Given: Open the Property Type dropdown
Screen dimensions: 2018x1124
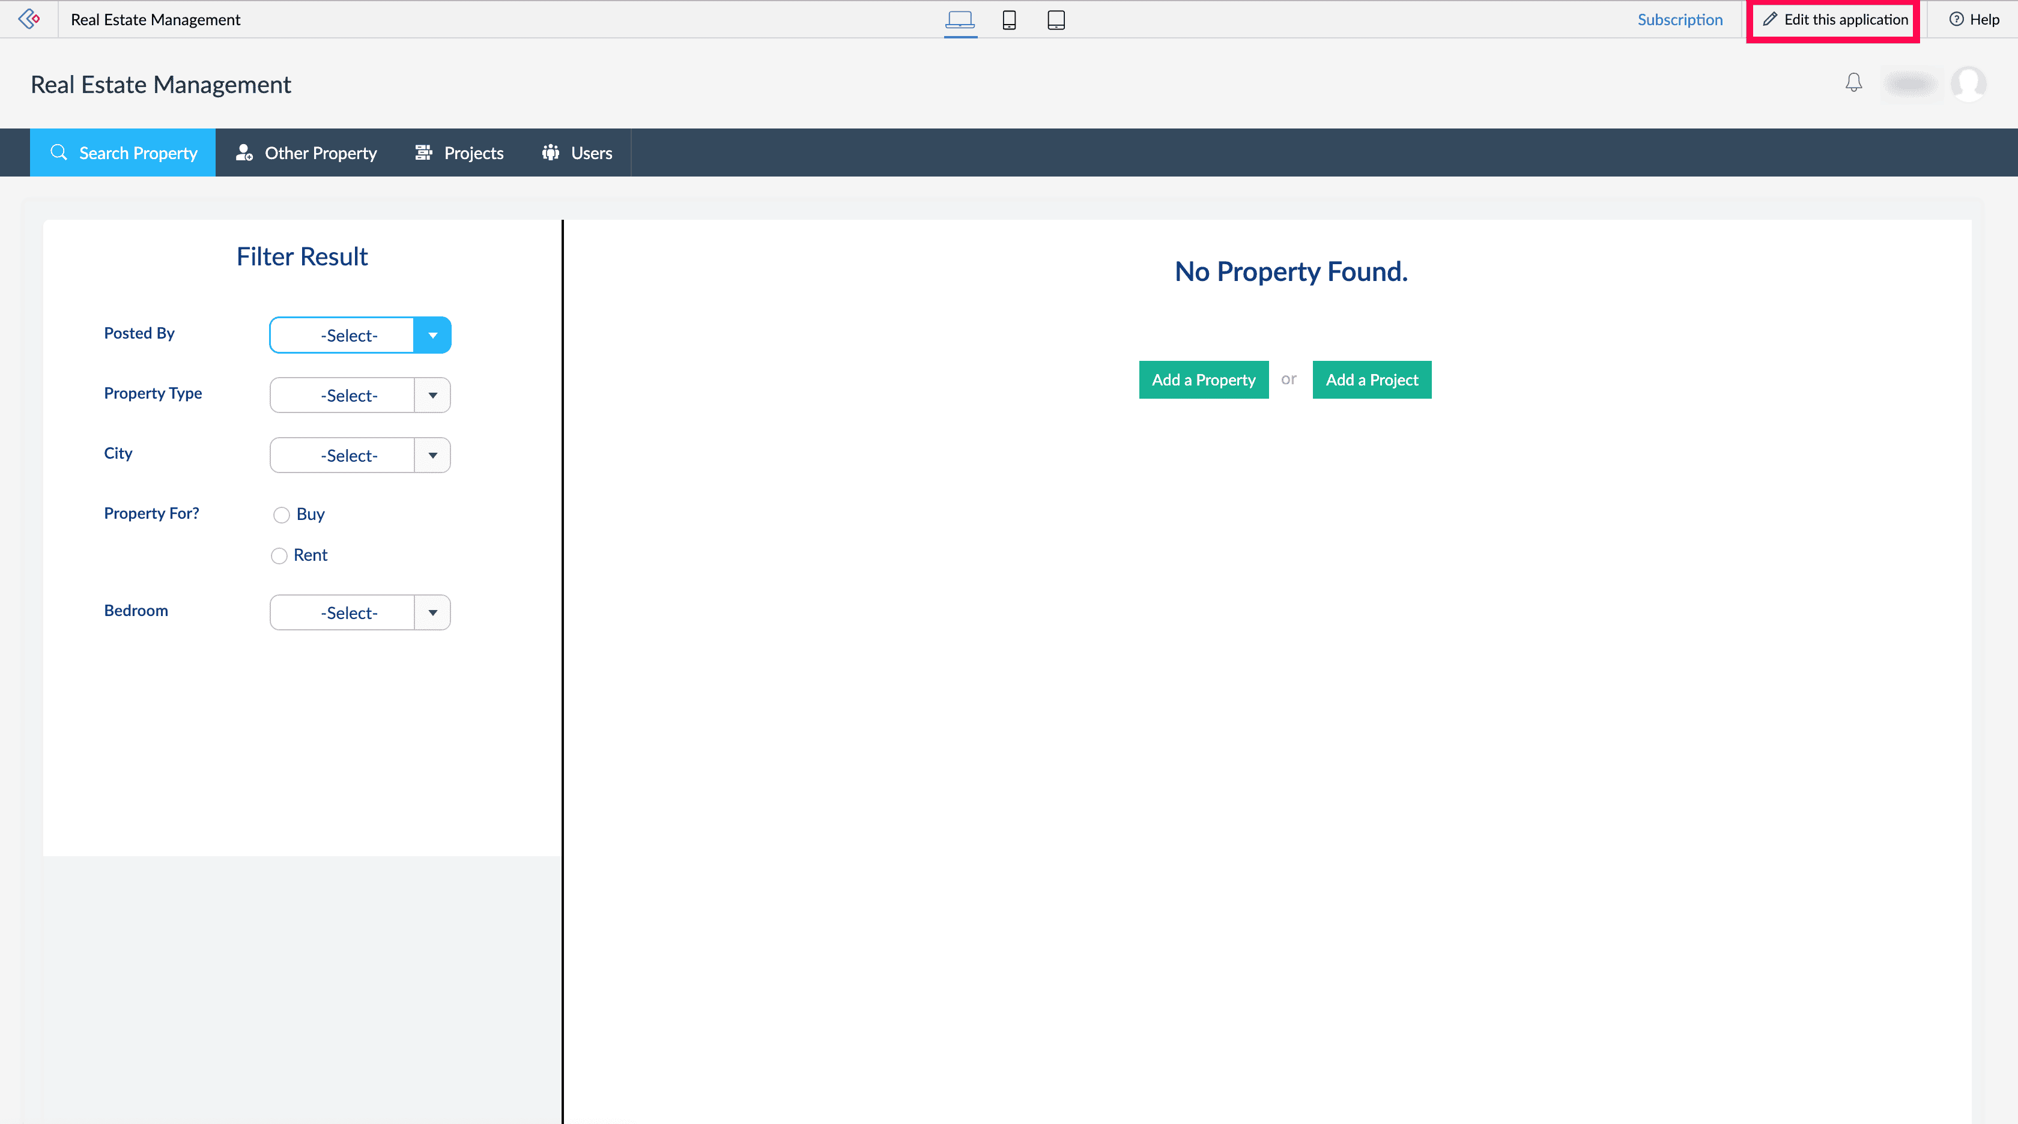Looking at the screenshot, I should click(x=432, y=396).
